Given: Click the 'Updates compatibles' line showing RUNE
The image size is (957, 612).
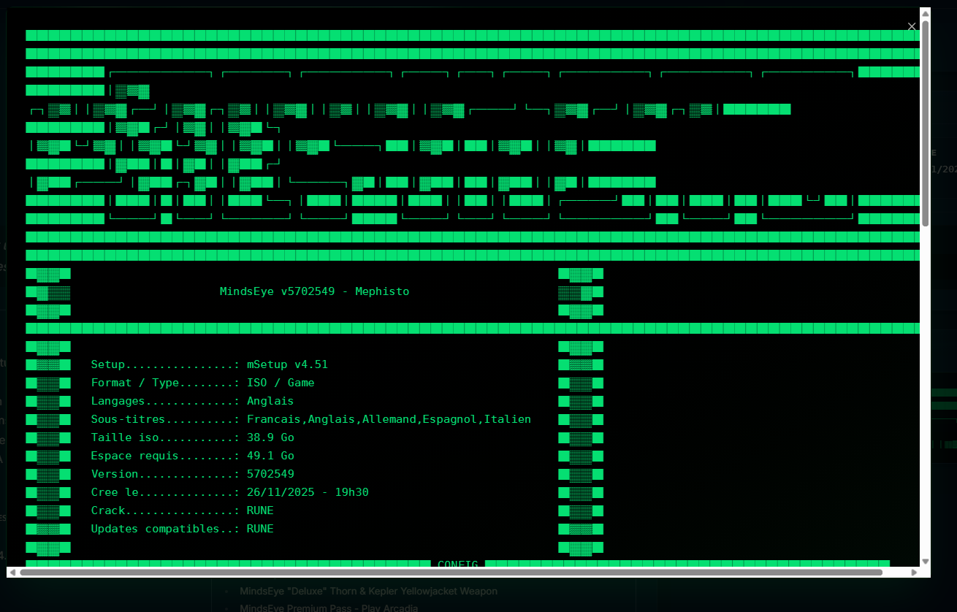Looking at the screenshot, I should coord(183,529).
